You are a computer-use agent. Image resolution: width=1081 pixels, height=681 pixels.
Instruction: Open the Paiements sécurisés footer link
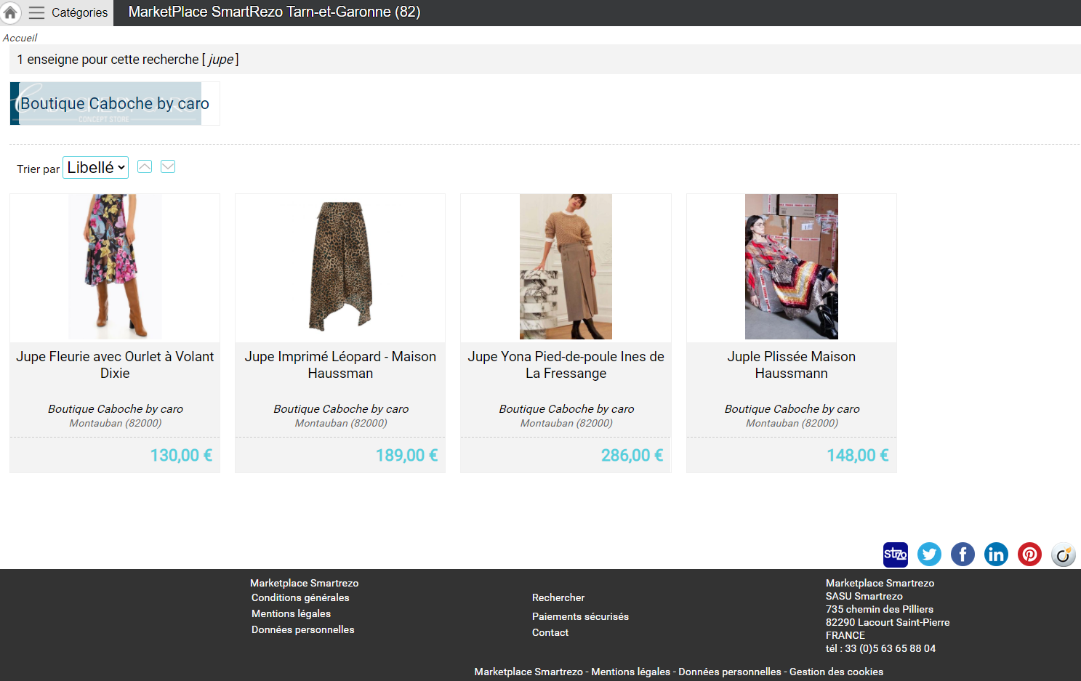pyautogui.click(x=580, y=616)
